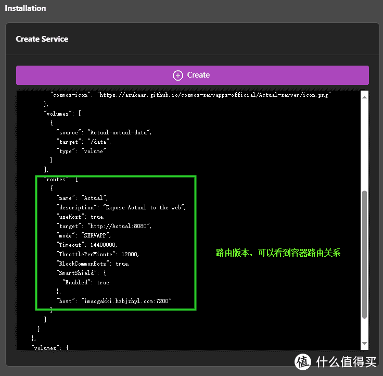The width and height of the screenshot is (383, 376).
Task: Click the Installation title
Action: 25,8
